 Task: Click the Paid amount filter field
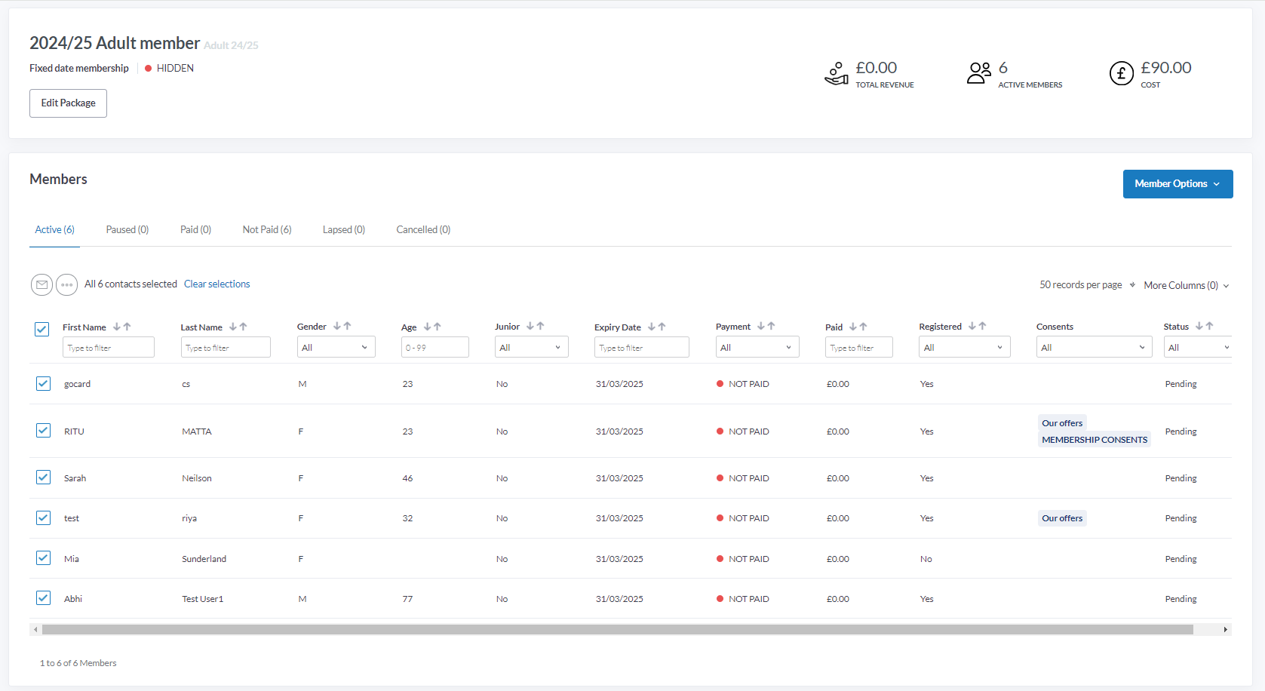(859, 347)
